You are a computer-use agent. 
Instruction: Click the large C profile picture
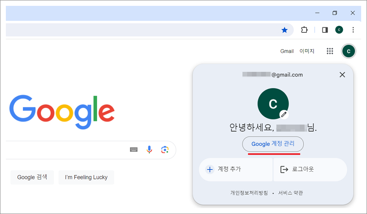273,103
